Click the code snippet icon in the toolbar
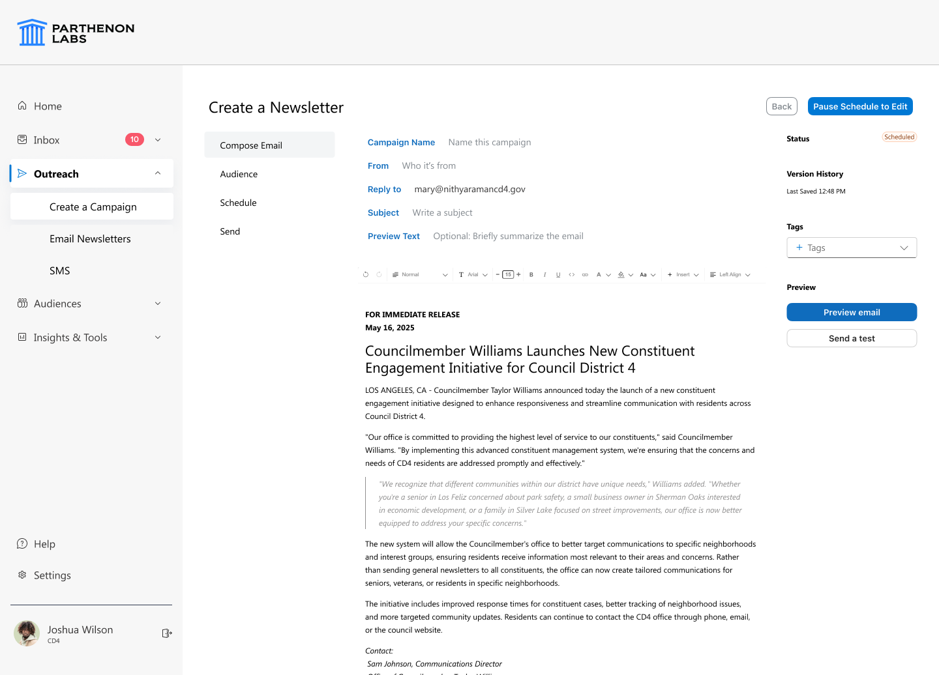This screenshot has height=675, width=939. click(572, 275)
